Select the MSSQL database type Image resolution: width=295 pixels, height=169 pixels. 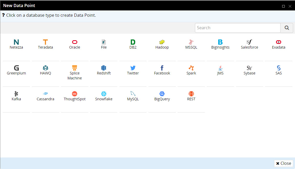click(191, 42)
